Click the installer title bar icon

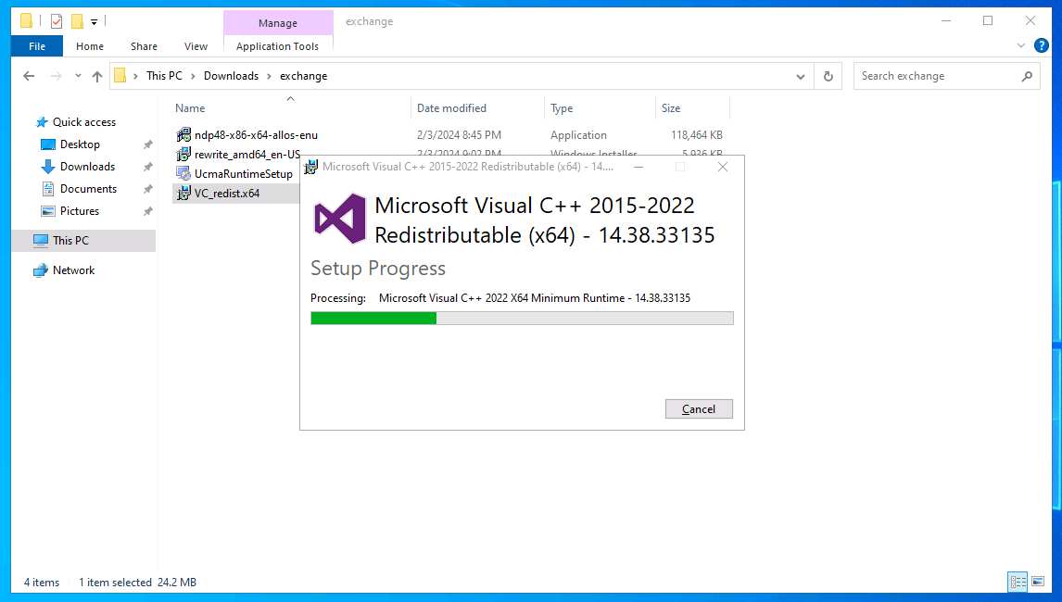pyautogui.click(x=310, y=168)
